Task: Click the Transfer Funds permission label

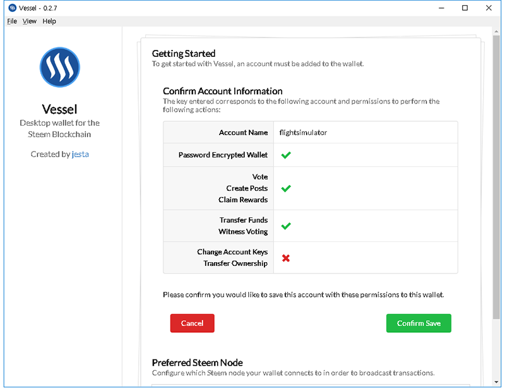Action: (244, 220)
